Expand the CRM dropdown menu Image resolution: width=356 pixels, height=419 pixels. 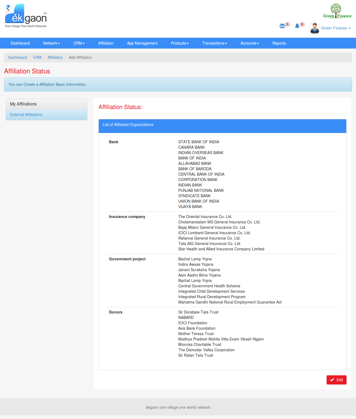79,43
